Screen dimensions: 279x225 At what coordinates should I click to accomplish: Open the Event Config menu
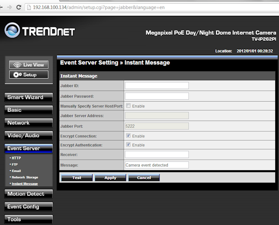29,206
